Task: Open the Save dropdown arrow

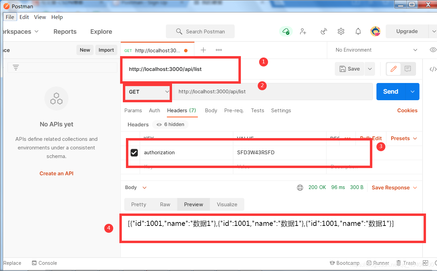Action: tap(370, 69)
